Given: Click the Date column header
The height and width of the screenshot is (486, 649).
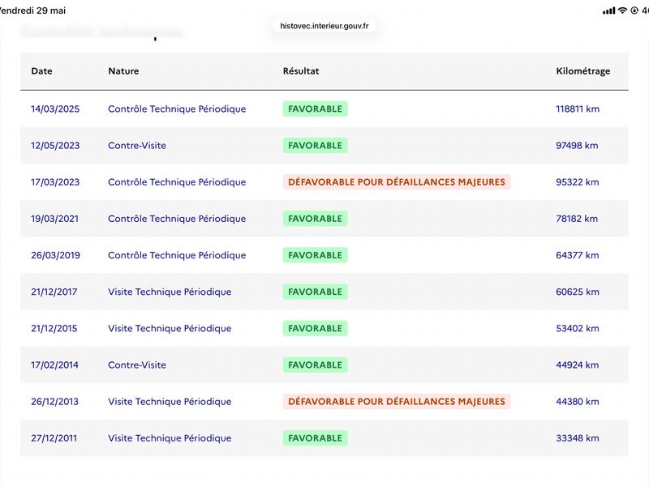Looking at the screenshot, I should tap(42, 71).
